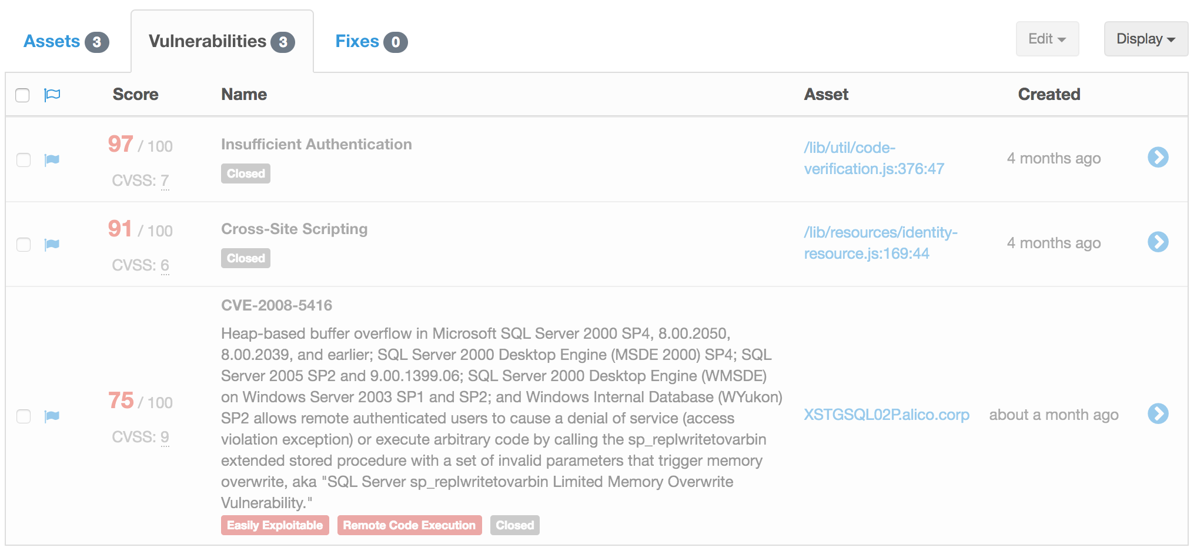
Task: Open CVE-2008-5416 details via arrow icon
Action: pyautogui.click(x=1158, y=413)
